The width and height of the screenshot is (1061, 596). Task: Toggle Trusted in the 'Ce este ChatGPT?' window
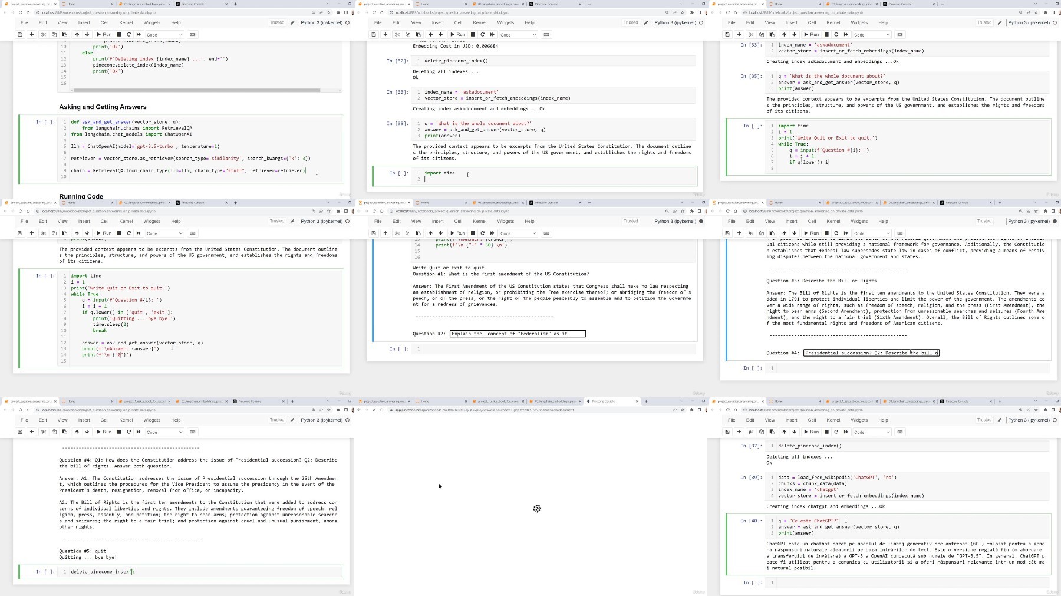984,420
